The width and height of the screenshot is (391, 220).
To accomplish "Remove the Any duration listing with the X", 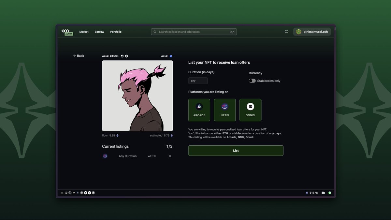I will click(x=170, y=156).
